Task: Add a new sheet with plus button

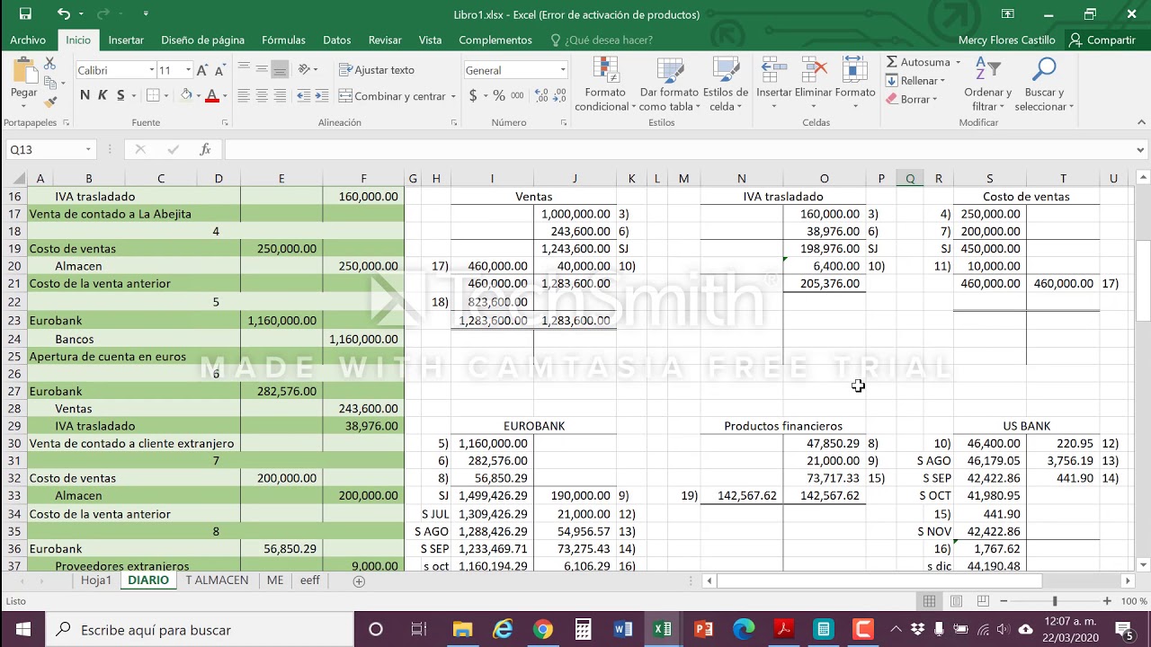Action: (359, 581)
